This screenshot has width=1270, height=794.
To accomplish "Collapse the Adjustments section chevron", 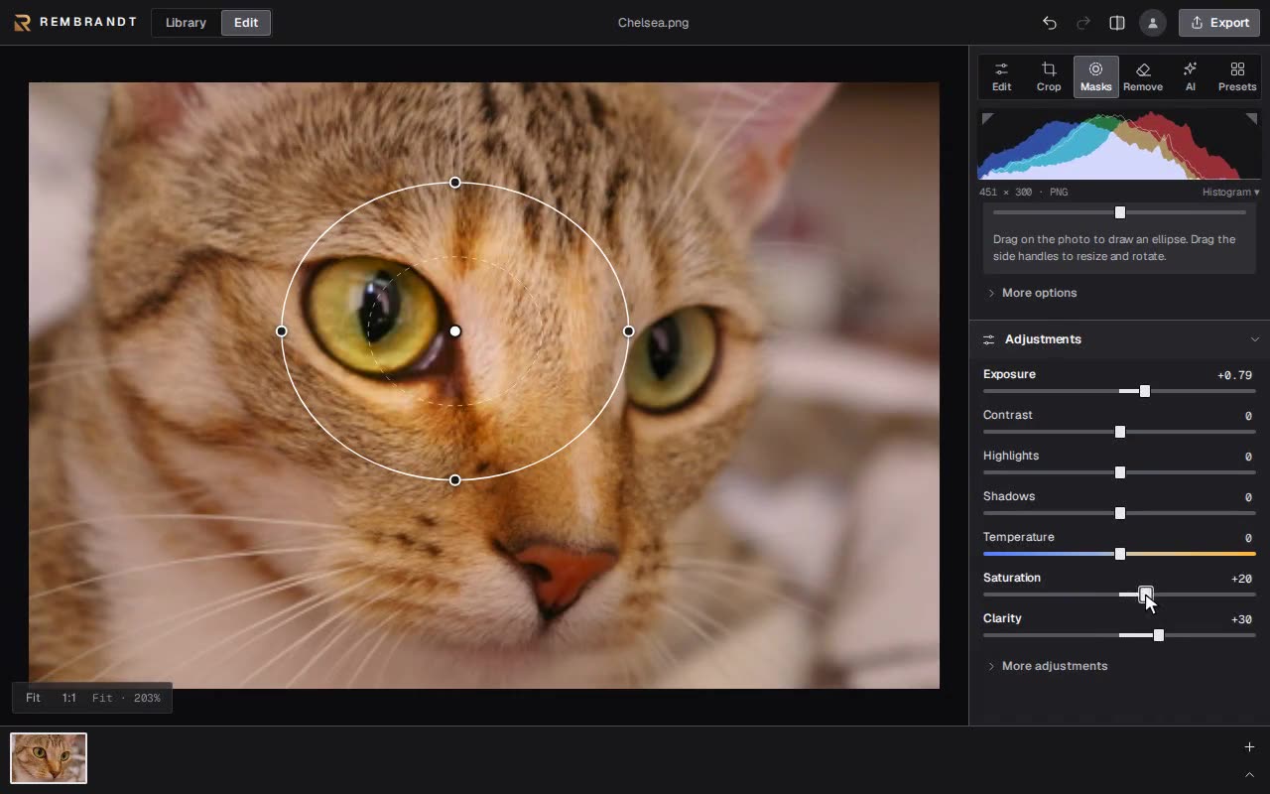I will click(1254, 339).
